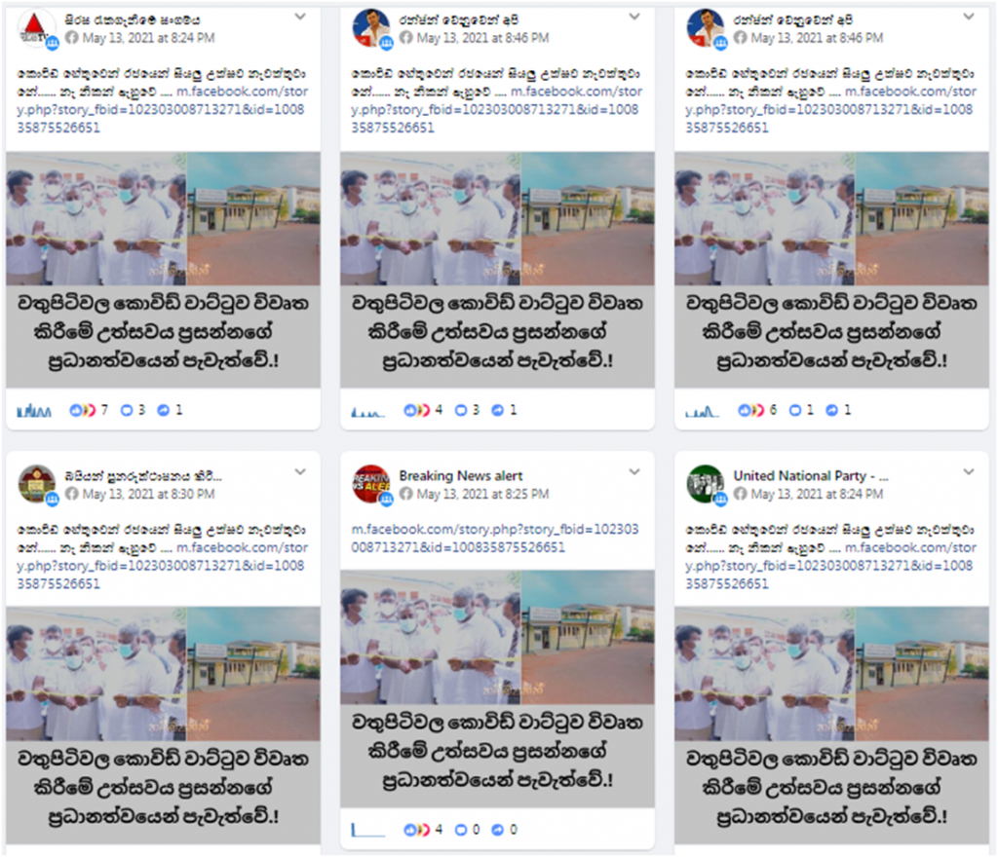Open comments icon with 3 on first post

pos(127,411)
